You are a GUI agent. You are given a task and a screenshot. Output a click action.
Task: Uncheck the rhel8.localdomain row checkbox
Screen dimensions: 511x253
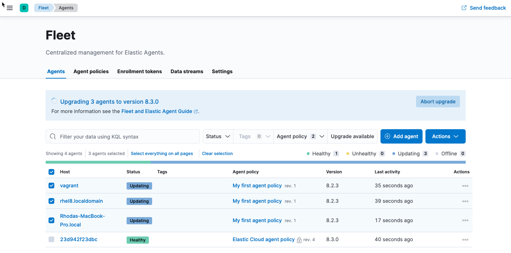click(51, 201)
